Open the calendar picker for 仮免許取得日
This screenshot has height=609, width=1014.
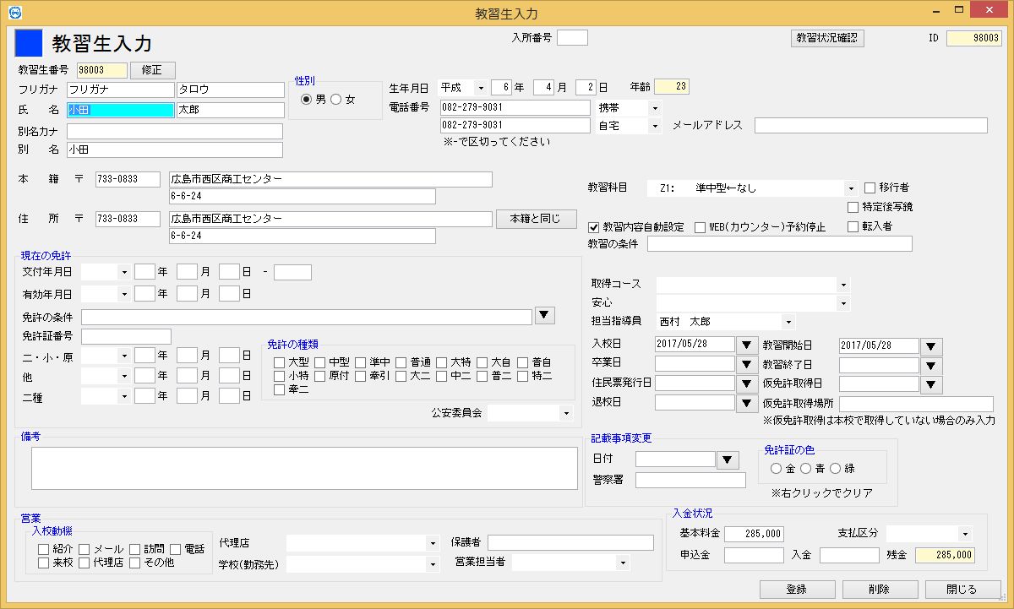pyautogui.click(x=931, y=384)
